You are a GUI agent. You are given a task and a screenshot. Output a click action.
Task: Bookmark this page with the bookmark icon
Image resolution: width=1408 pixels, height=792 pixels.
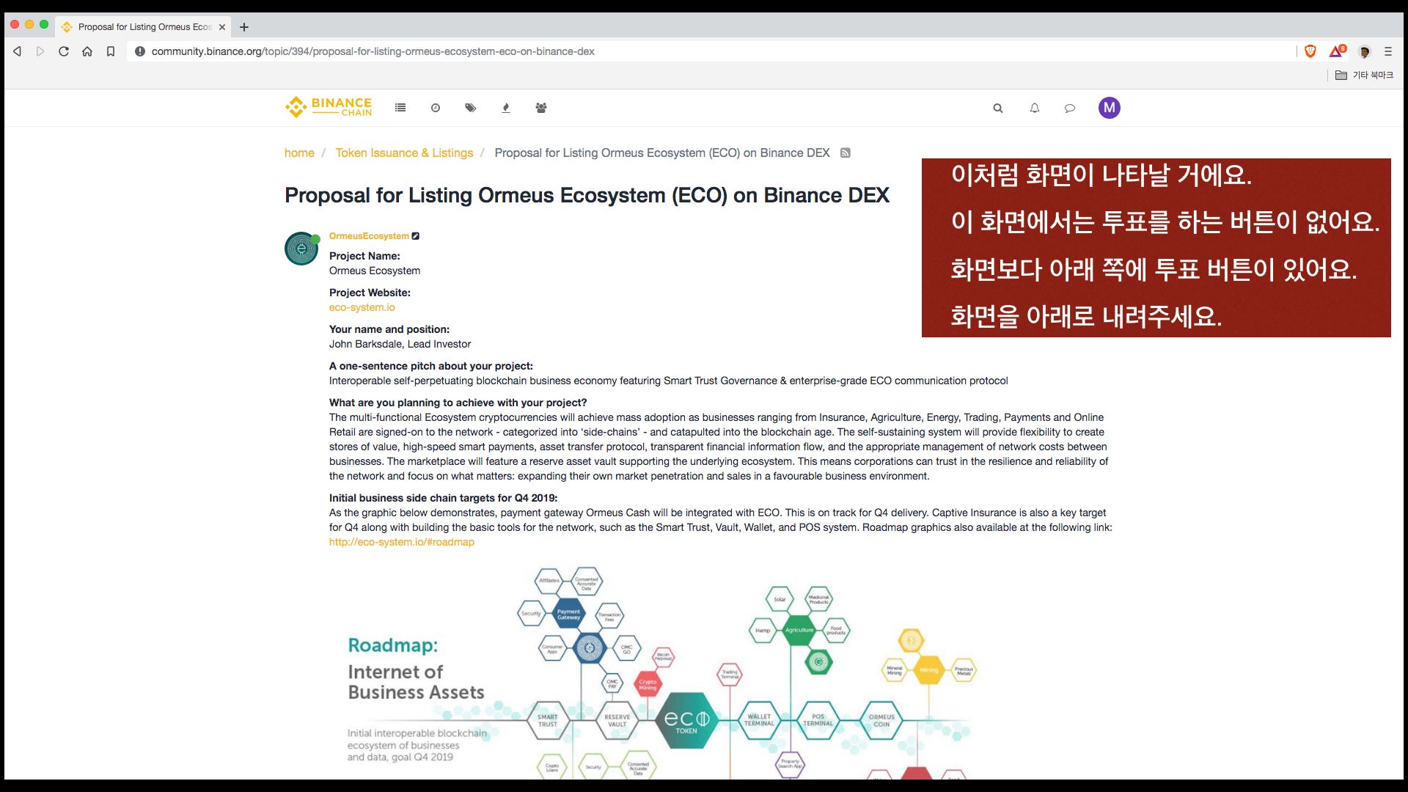coord(111,51)
